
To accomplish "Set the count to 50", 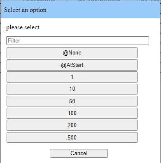I will (x=72, y=101).
